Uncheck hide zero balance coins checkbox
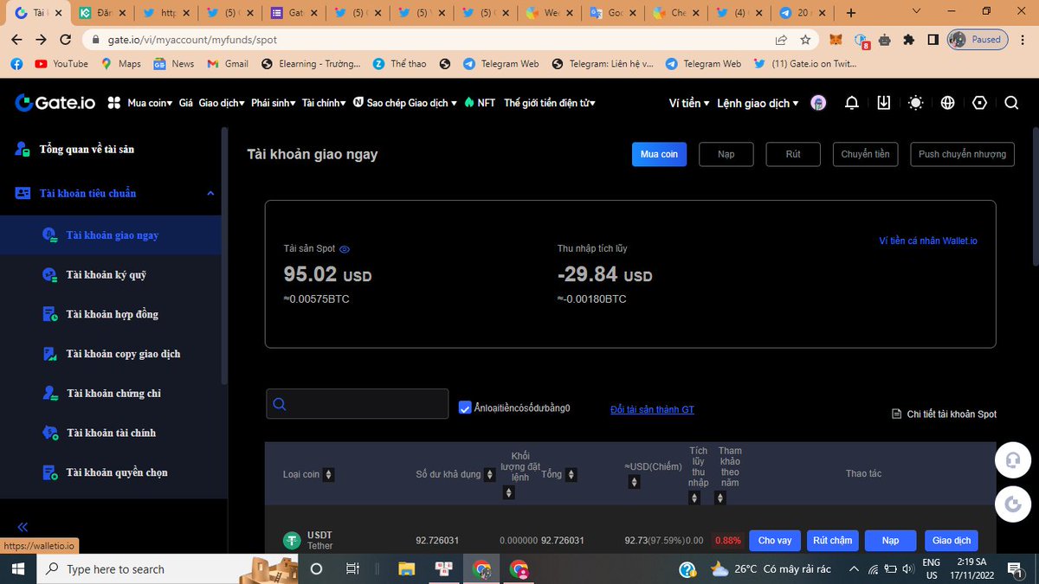Image resolution: width=1039 pixels, height=584 pixels. pyautogui.click(x=465, y=408)
